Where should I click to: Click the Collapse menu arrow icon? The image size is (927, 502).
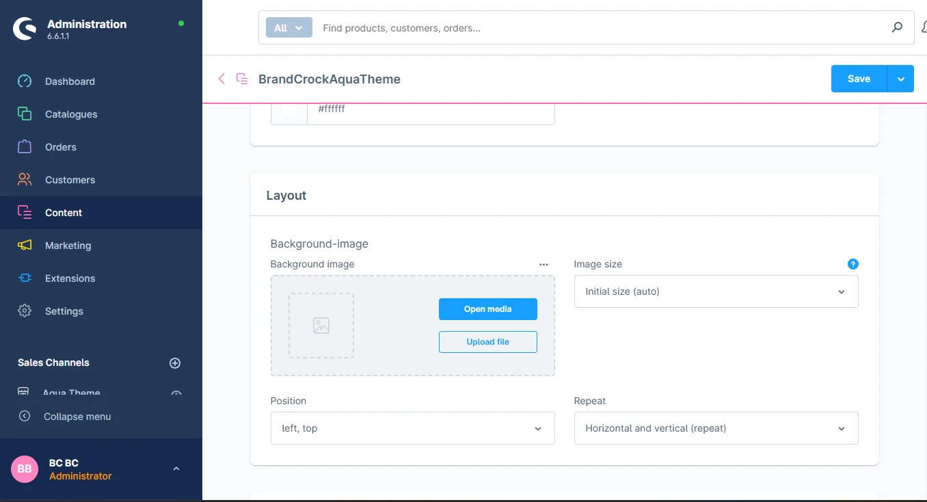(25, 416)
